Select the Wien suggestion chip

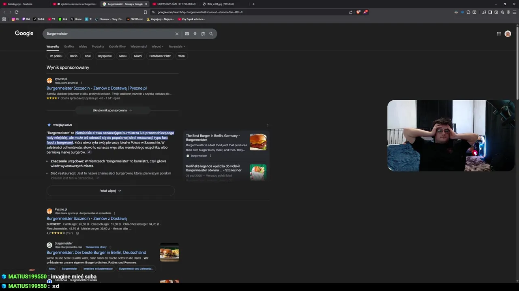coord(181,56)
